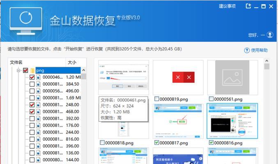Click file icon of 468.00 row
This screenshot has height=164, width=278.
coord(38,112)
